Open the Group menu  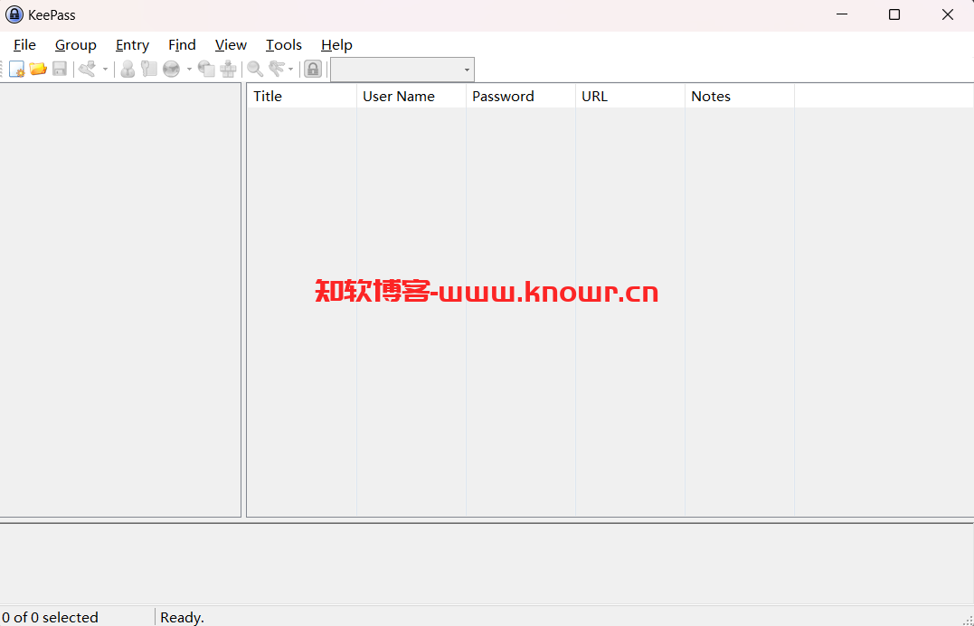tap(76, 44)
